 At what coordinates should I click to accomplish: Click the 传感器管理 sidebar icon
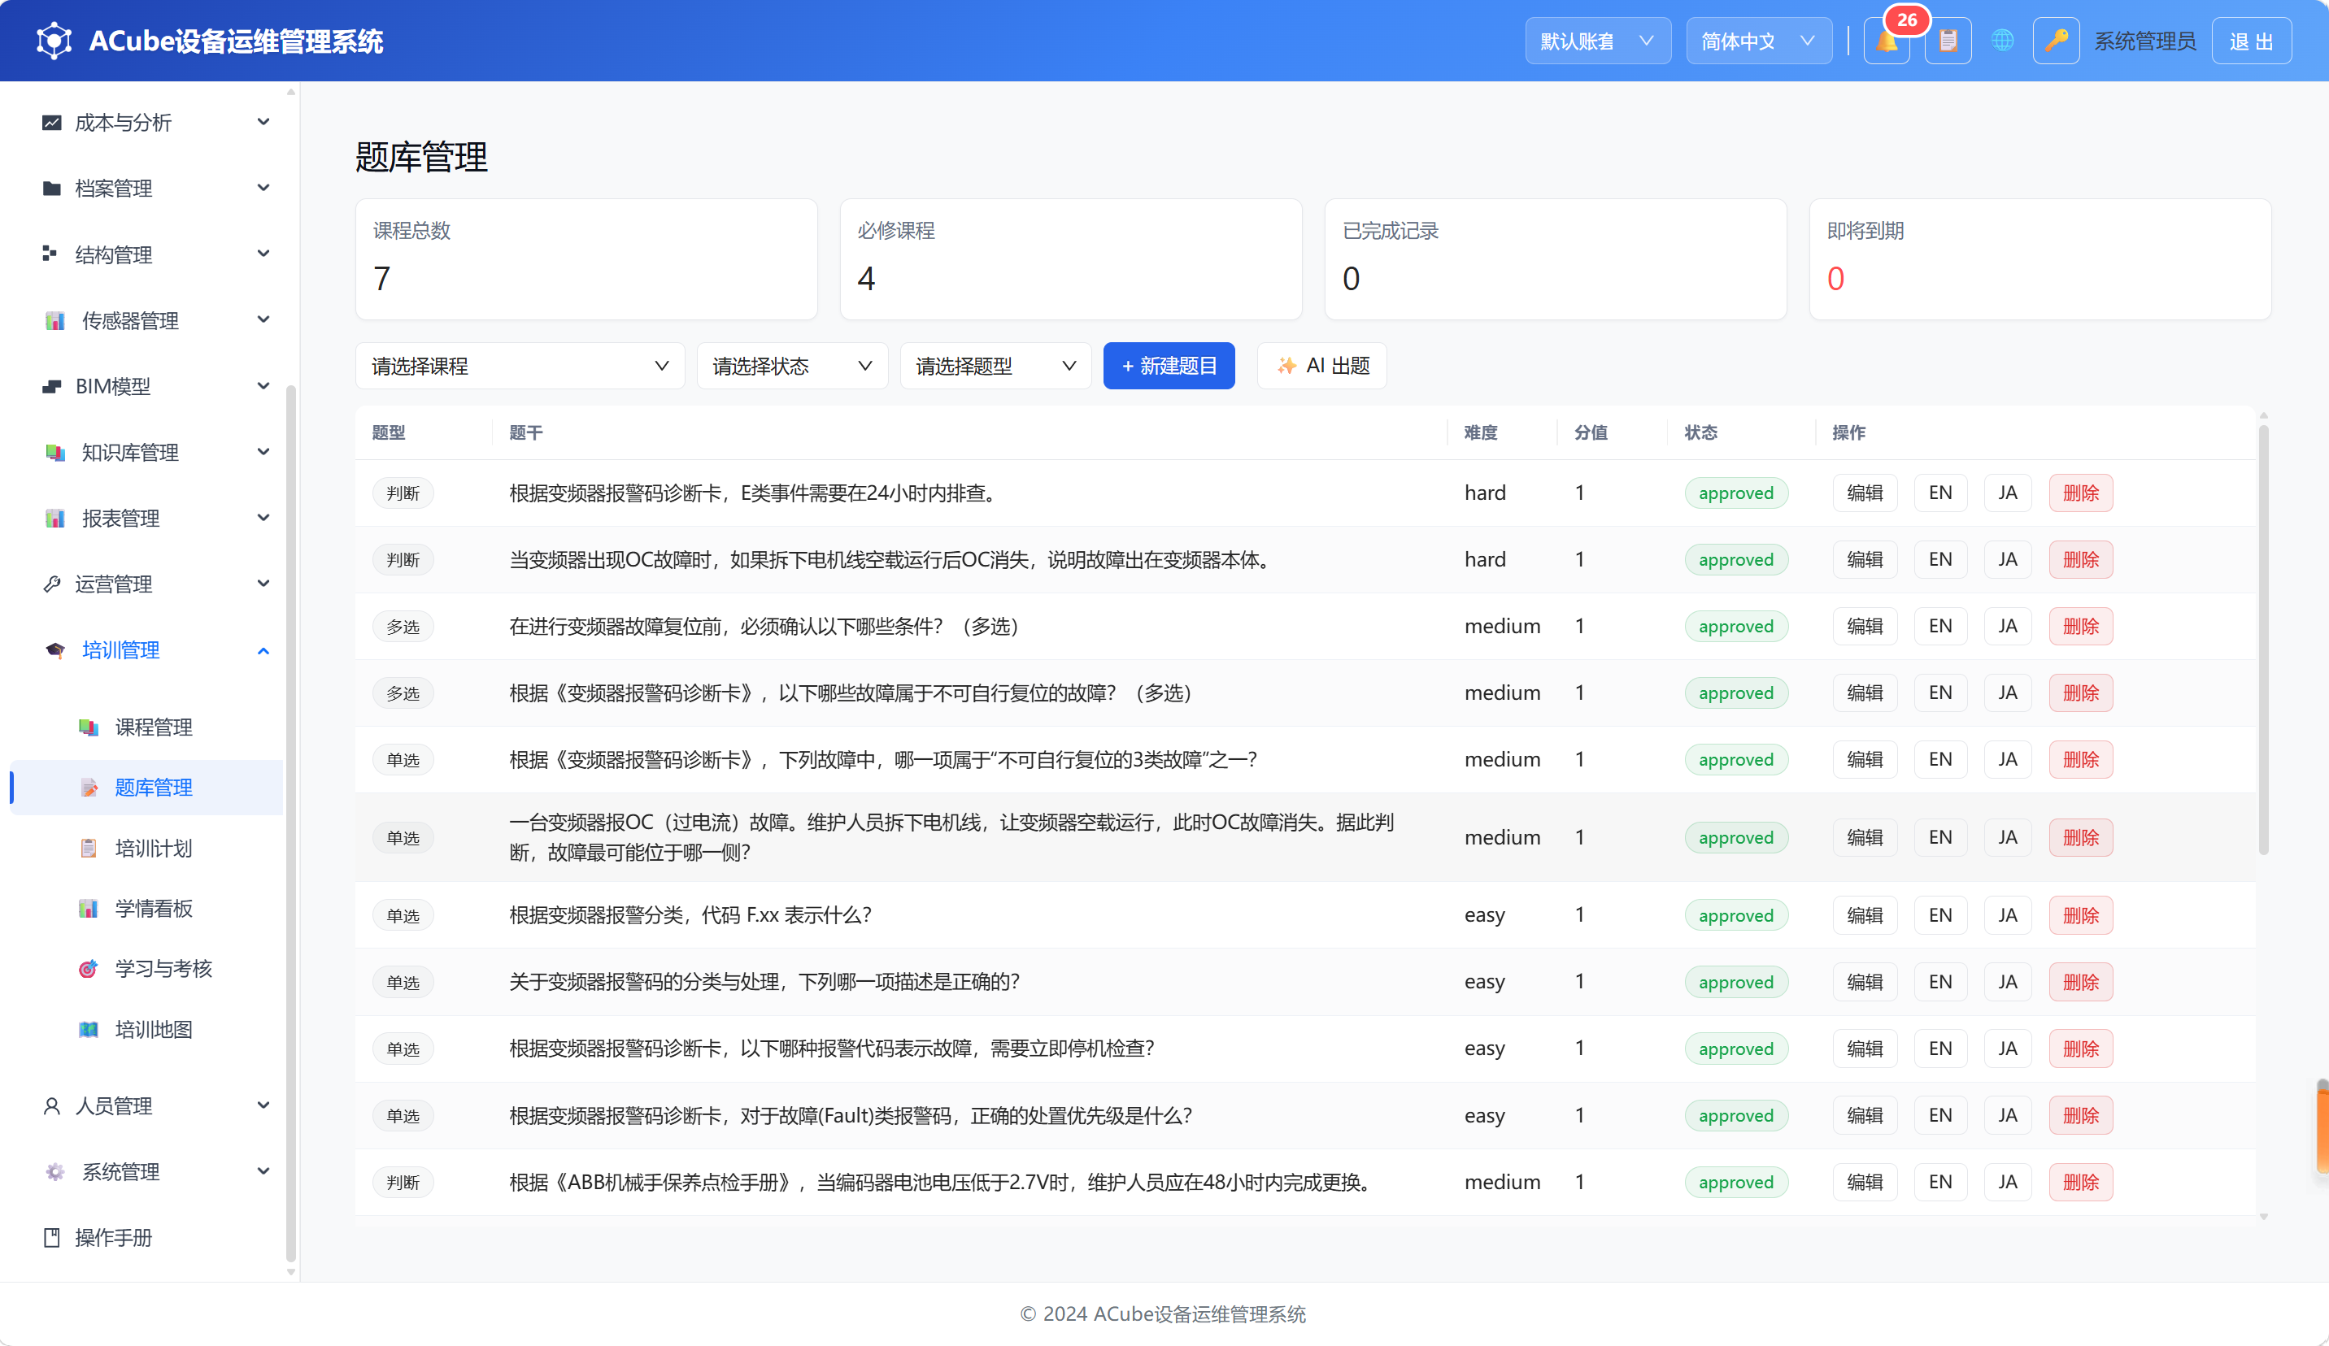[54, 320]
